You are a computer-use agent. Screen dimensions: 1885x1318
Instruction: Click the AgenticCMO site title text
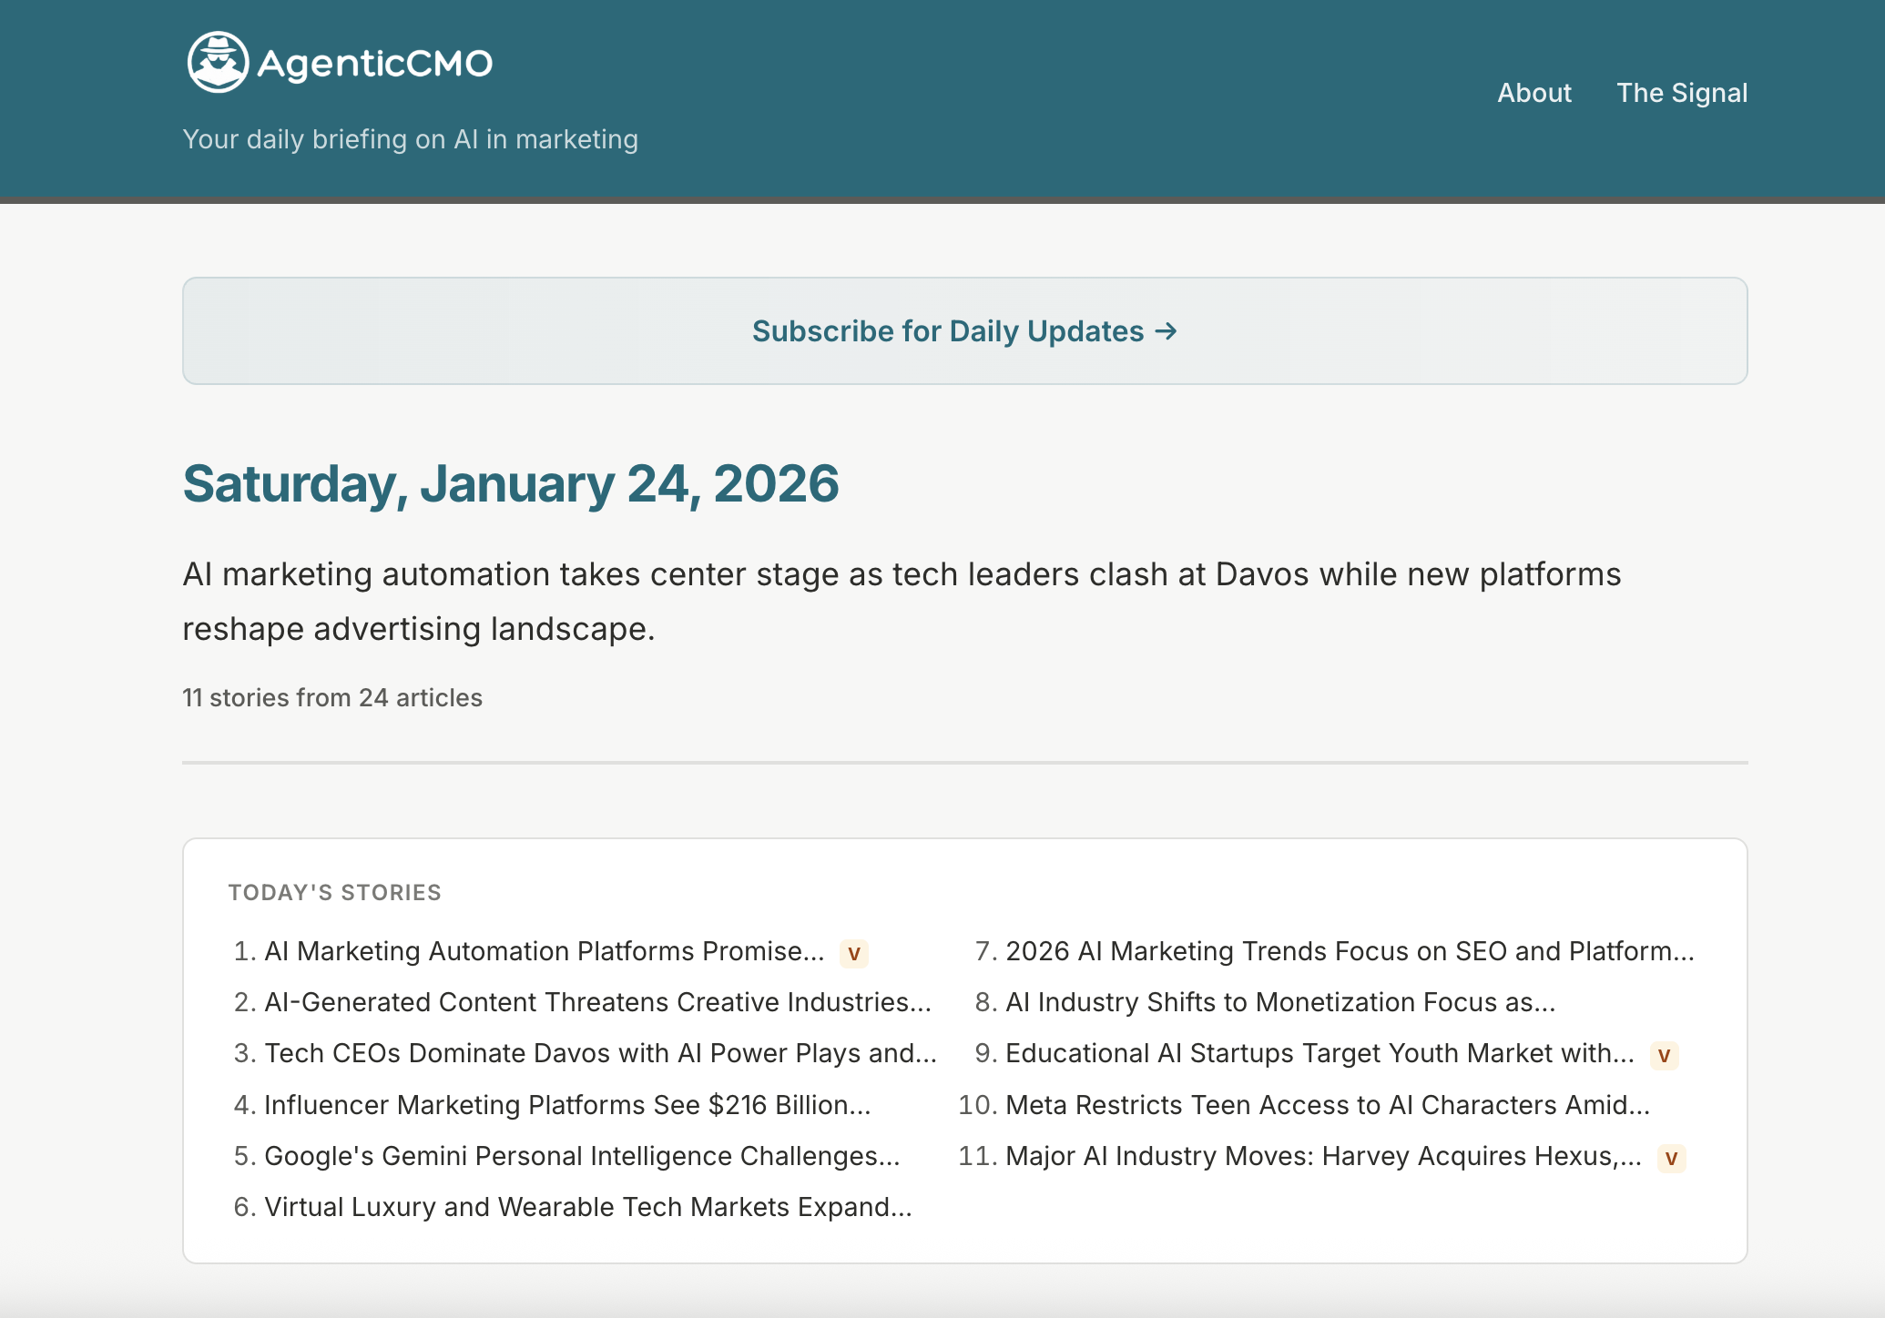[374, 63]
